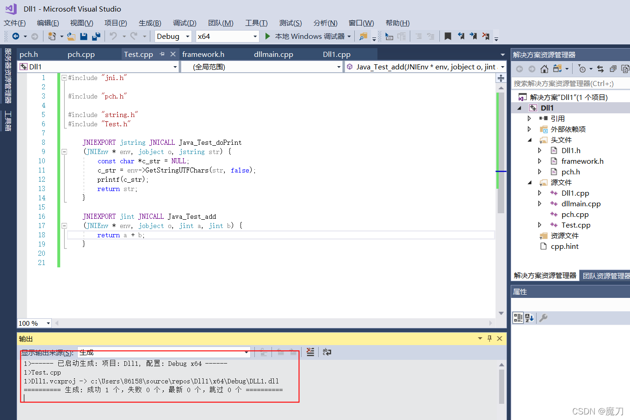The width and height of the screenshot is (630, 420).
Task: Open the 属性 pages icon in Solution Explorer
Action: 625,68
